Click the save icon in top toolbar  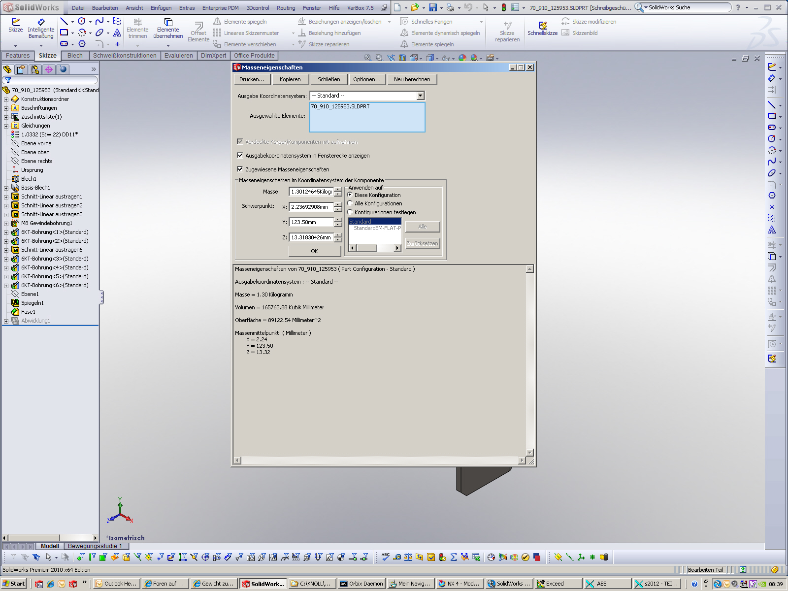[x=432, y=7]
